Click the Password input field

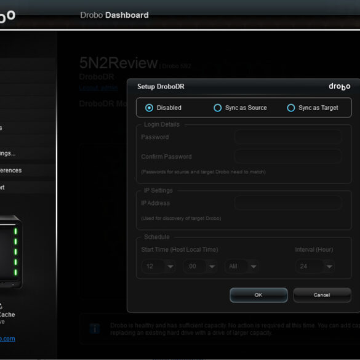(288, 137)
